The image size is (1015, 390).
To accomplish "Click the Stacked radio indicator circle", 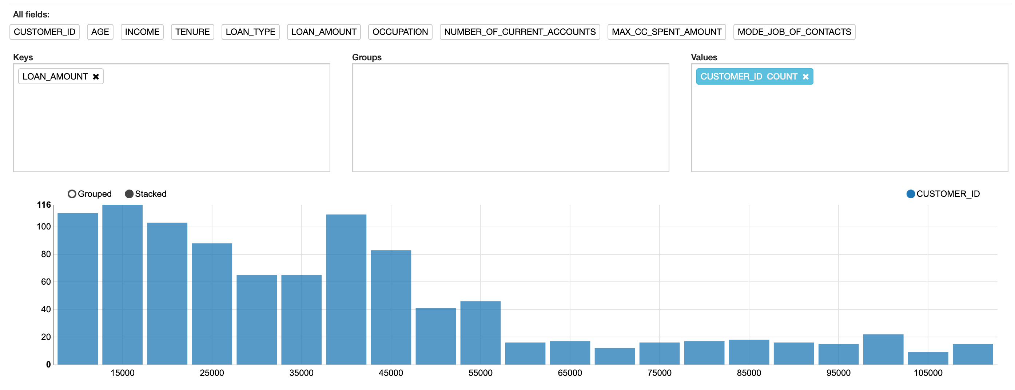I will [129, 194].
